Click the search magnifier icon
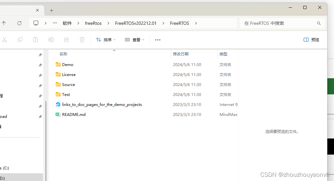 tap(319, 23)
